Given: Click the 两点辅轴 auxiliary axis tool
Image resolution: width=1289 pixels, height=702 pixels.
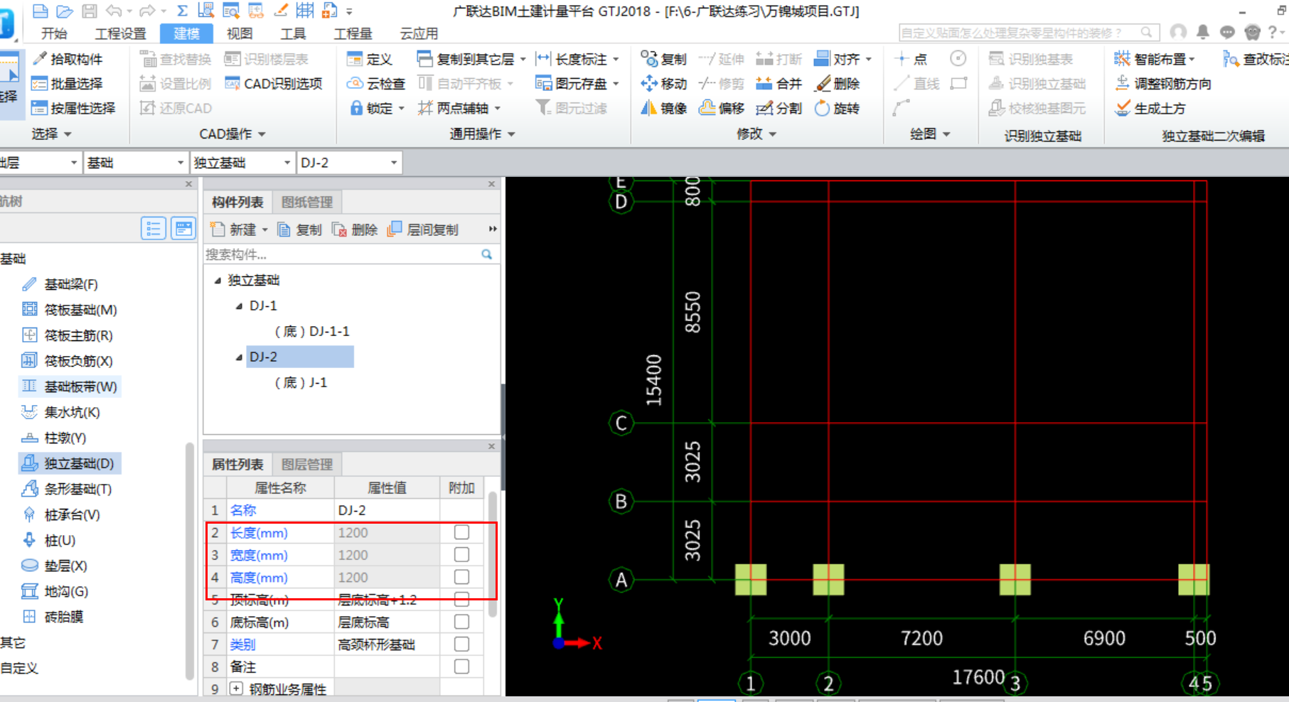Looking at the screenshot, I should [454, 108].
